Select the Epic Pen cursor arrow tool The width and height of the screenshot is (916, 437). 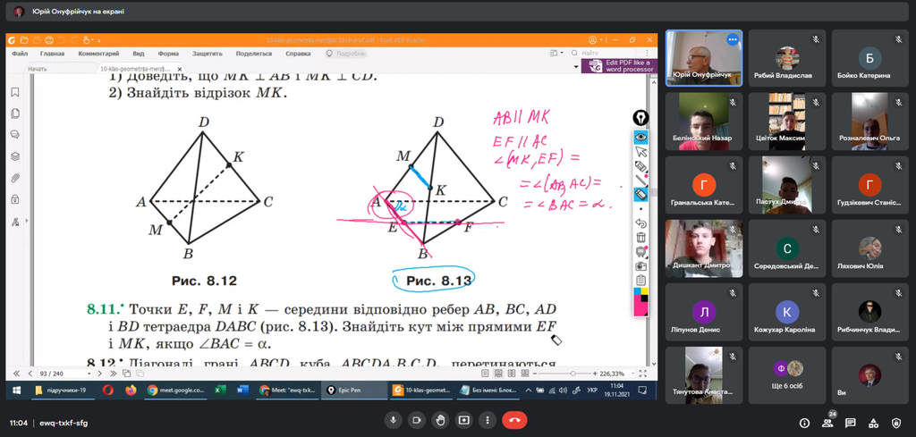(640, 152)
